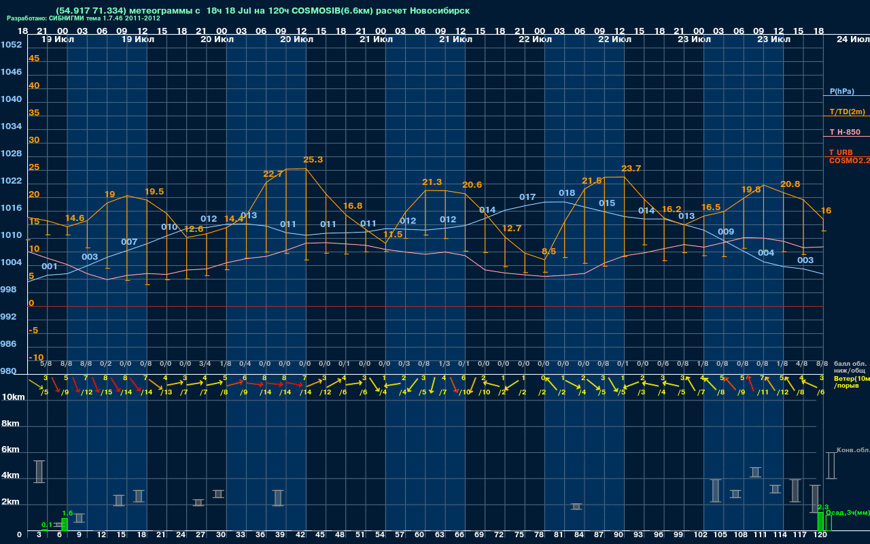The height and width of the screenshot is (544, 870).
Task: Click the 16.5 temperature label
Action: (x=711, y=207)
